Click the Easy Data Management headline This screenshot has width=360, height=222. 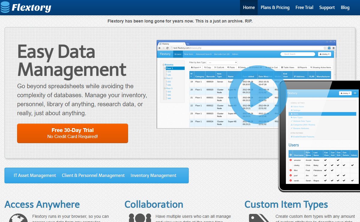tap(72, 60)
